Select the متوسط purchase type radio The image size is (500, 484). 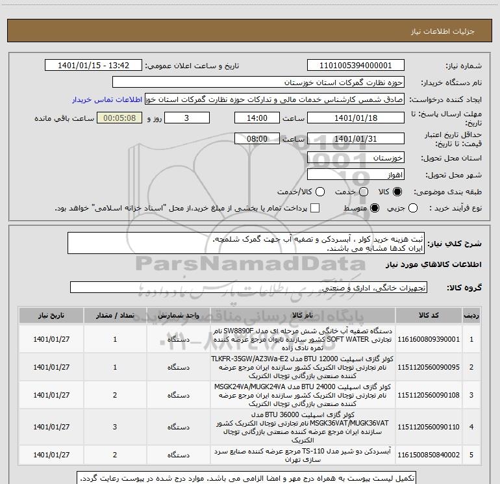click(375, 208)
